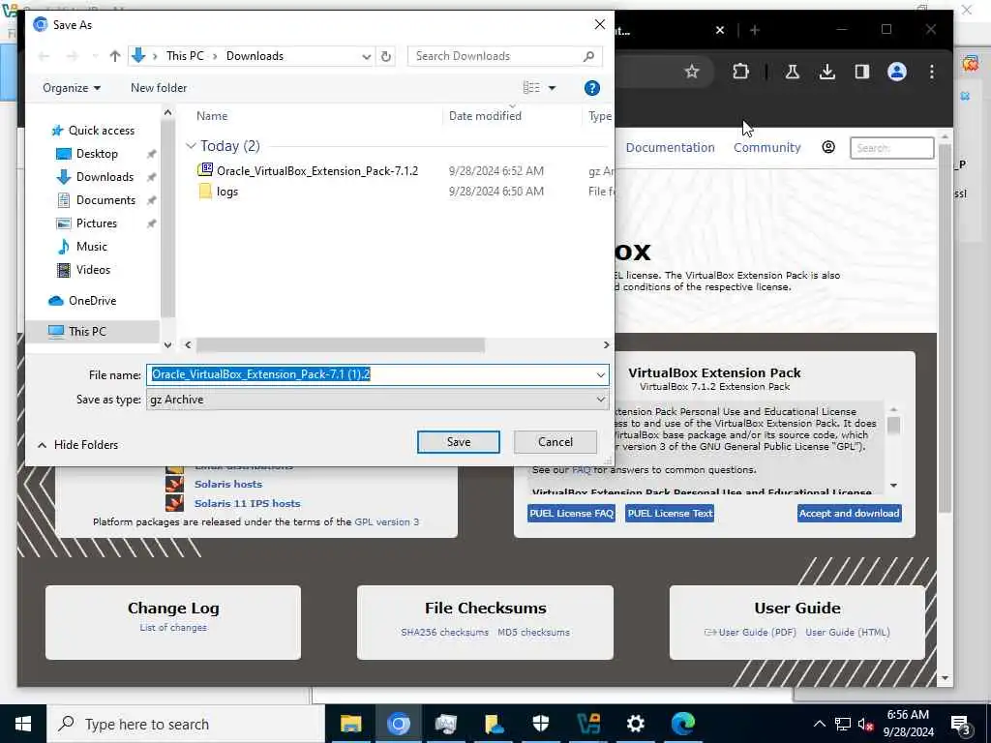Select Downloads in the navigation pane
Image resolution: width=991 pixels, height=743 pixels.
coord(105,177)
